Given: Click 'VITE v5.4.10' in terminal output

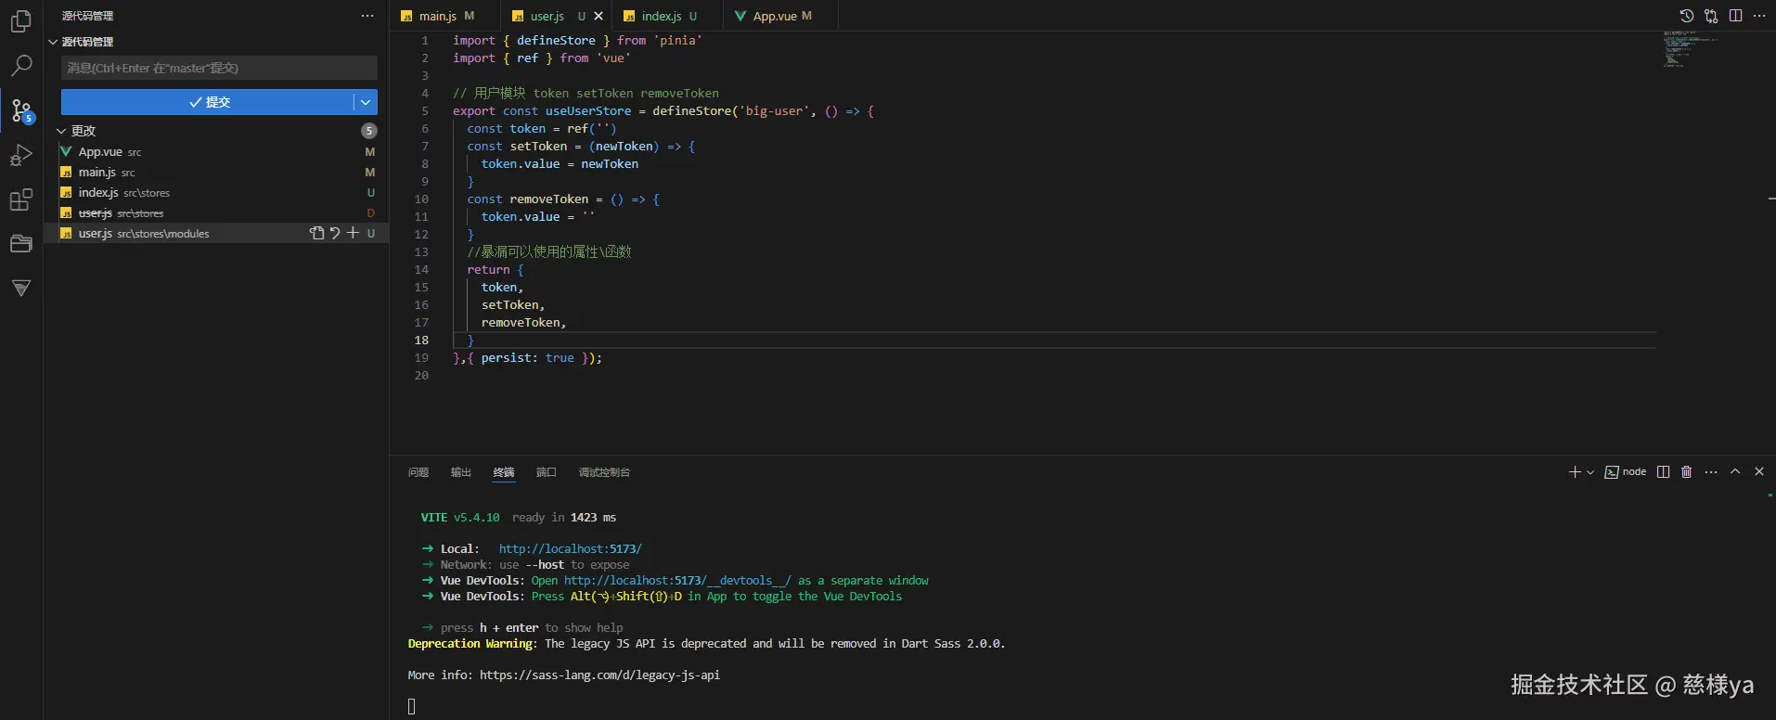Looking at the screenshot, I should point(460,517).
